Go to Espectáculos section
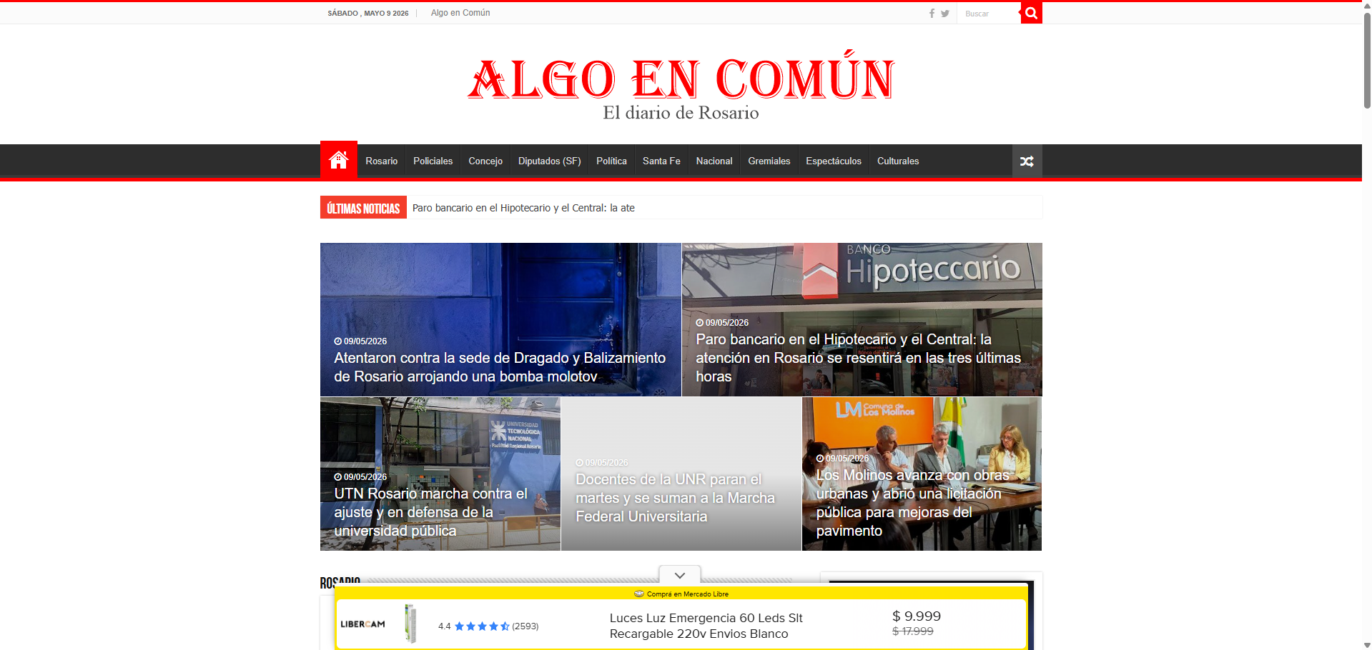 coord(834,161)
